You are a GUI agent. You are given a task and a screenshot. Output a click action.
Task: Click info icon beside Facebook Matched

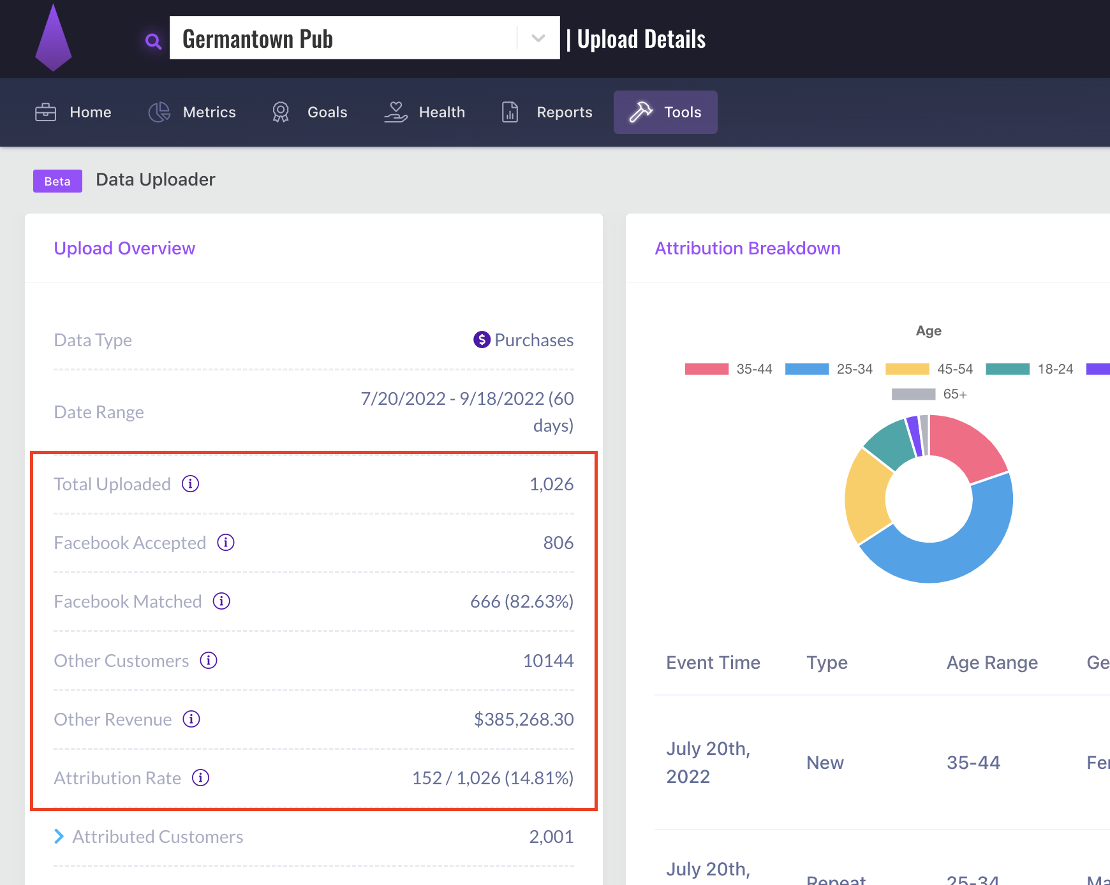pyautogui.click(x=221, y=601)
